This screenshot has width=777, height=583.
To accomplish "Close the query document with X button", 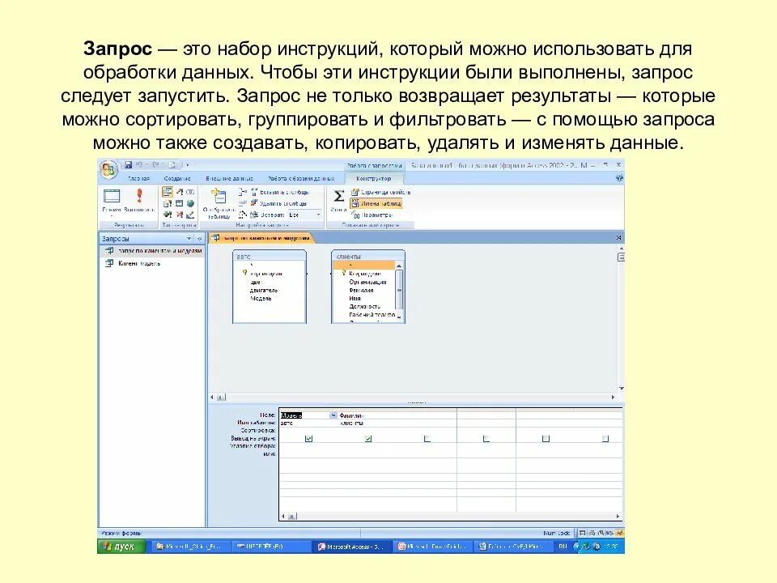I will 618,238.
